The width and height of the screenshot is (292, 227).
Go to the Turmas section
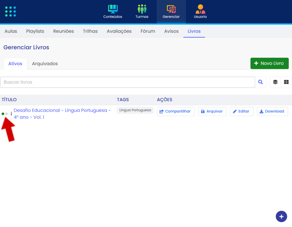coord(142,12)
